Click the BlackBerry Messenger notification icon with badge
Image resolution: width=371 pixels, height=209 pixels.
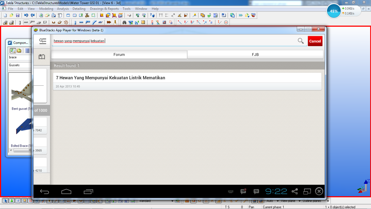pos(243,191)
